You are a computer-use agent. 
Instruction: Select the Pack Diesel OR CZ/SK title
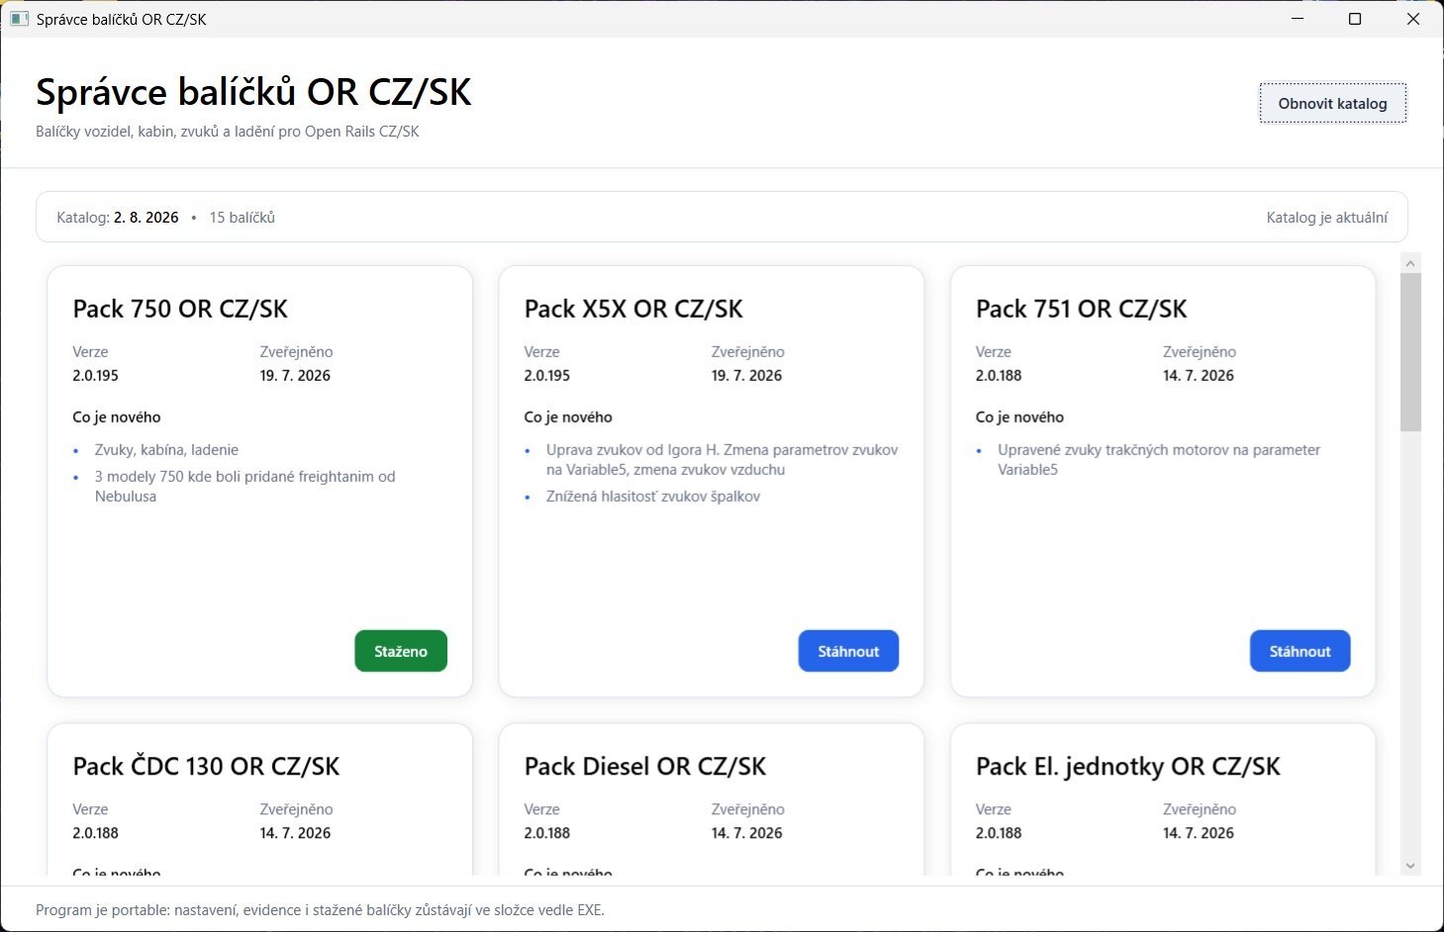pos(645,766)
